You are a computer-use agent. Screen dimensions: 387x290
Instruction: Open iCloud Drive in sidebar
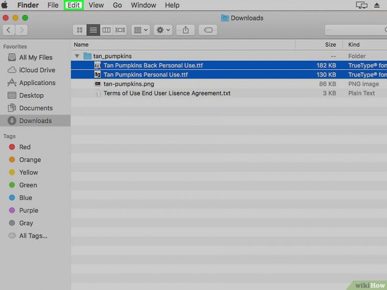point(37,70)
